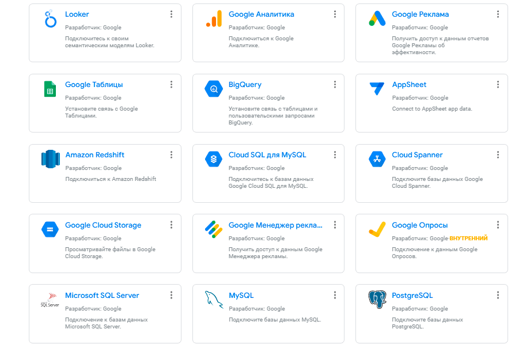Click the Amazon Redshift icon
The height and width of the screenshot is (344, 530).
50,159
